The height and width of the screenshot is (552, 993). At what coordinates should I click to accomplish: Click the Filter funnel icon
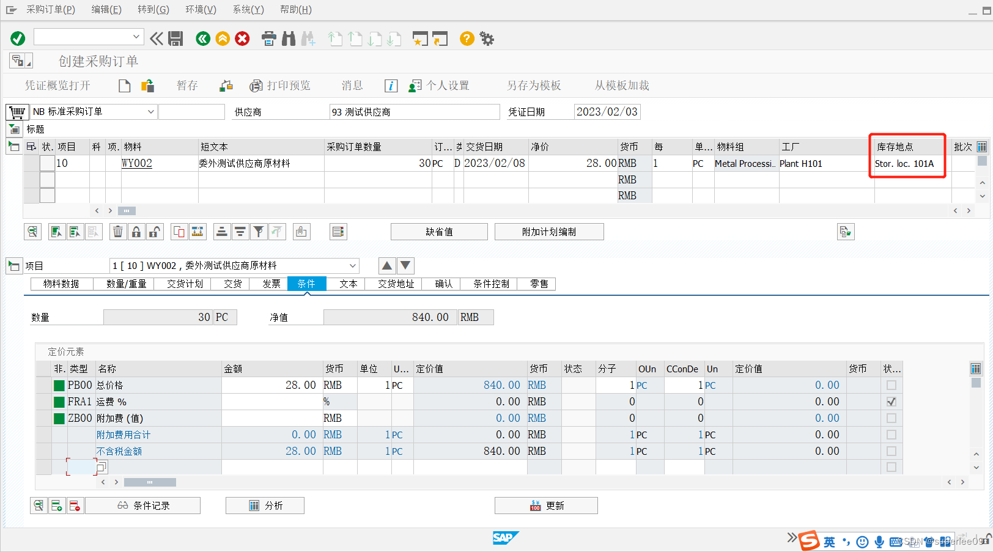pos(259,232)
